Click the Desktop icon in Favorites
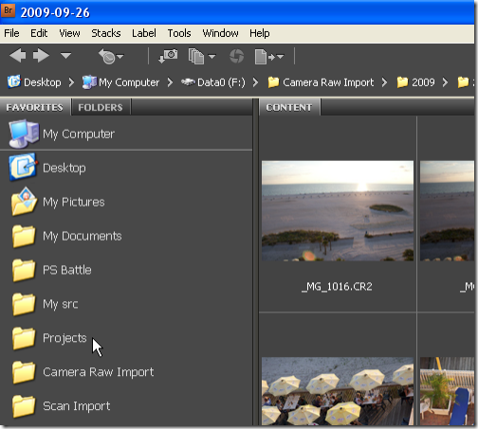 coord(23,167)
